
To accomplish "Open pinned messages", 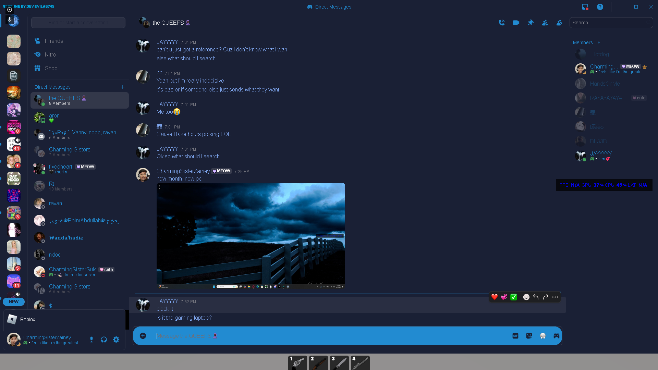I will pyautogui.click(x=531, y=23).
